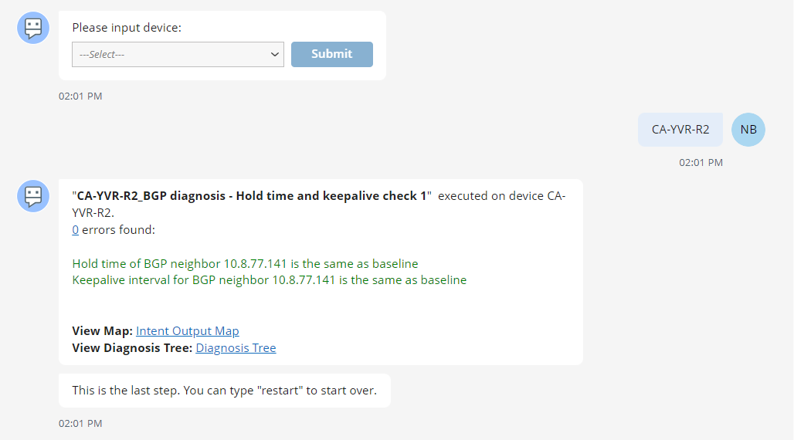This screenshot has height=440, width=794.
Task: Click the chatbot avatar beside the device prompt
Action: pos(33,28)
